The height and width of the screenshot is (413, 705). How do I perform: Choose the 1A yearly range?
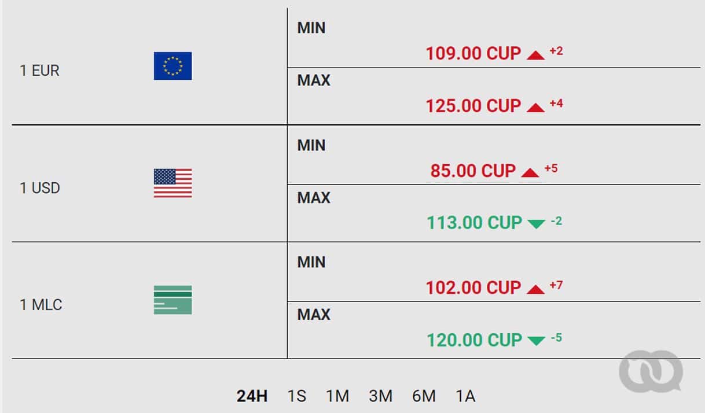pos(465,396)
